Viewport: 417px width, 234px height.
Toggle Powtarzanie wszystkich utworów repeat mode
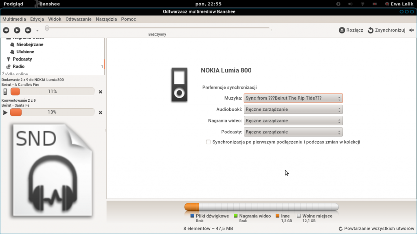click(x=376, y=228)
